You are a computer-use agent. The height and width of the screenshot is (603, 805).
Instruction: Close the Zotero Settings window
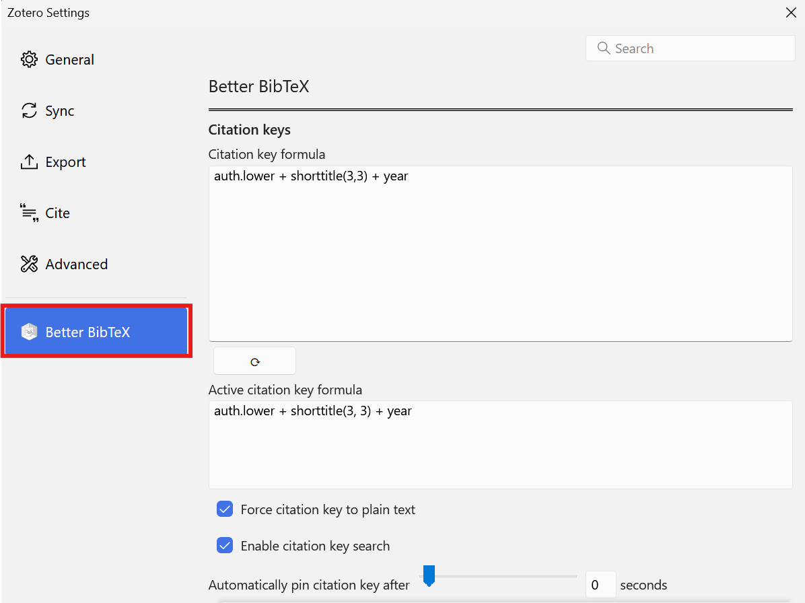[x=791, y=12]
